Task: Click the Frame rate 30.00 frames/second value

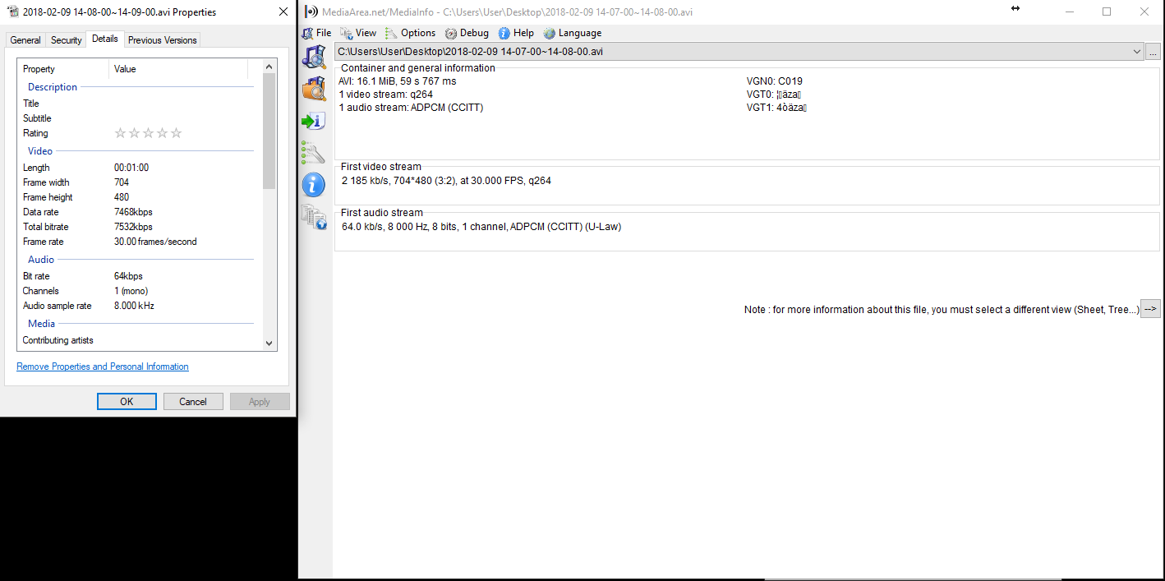Action: tap(155, 242)
